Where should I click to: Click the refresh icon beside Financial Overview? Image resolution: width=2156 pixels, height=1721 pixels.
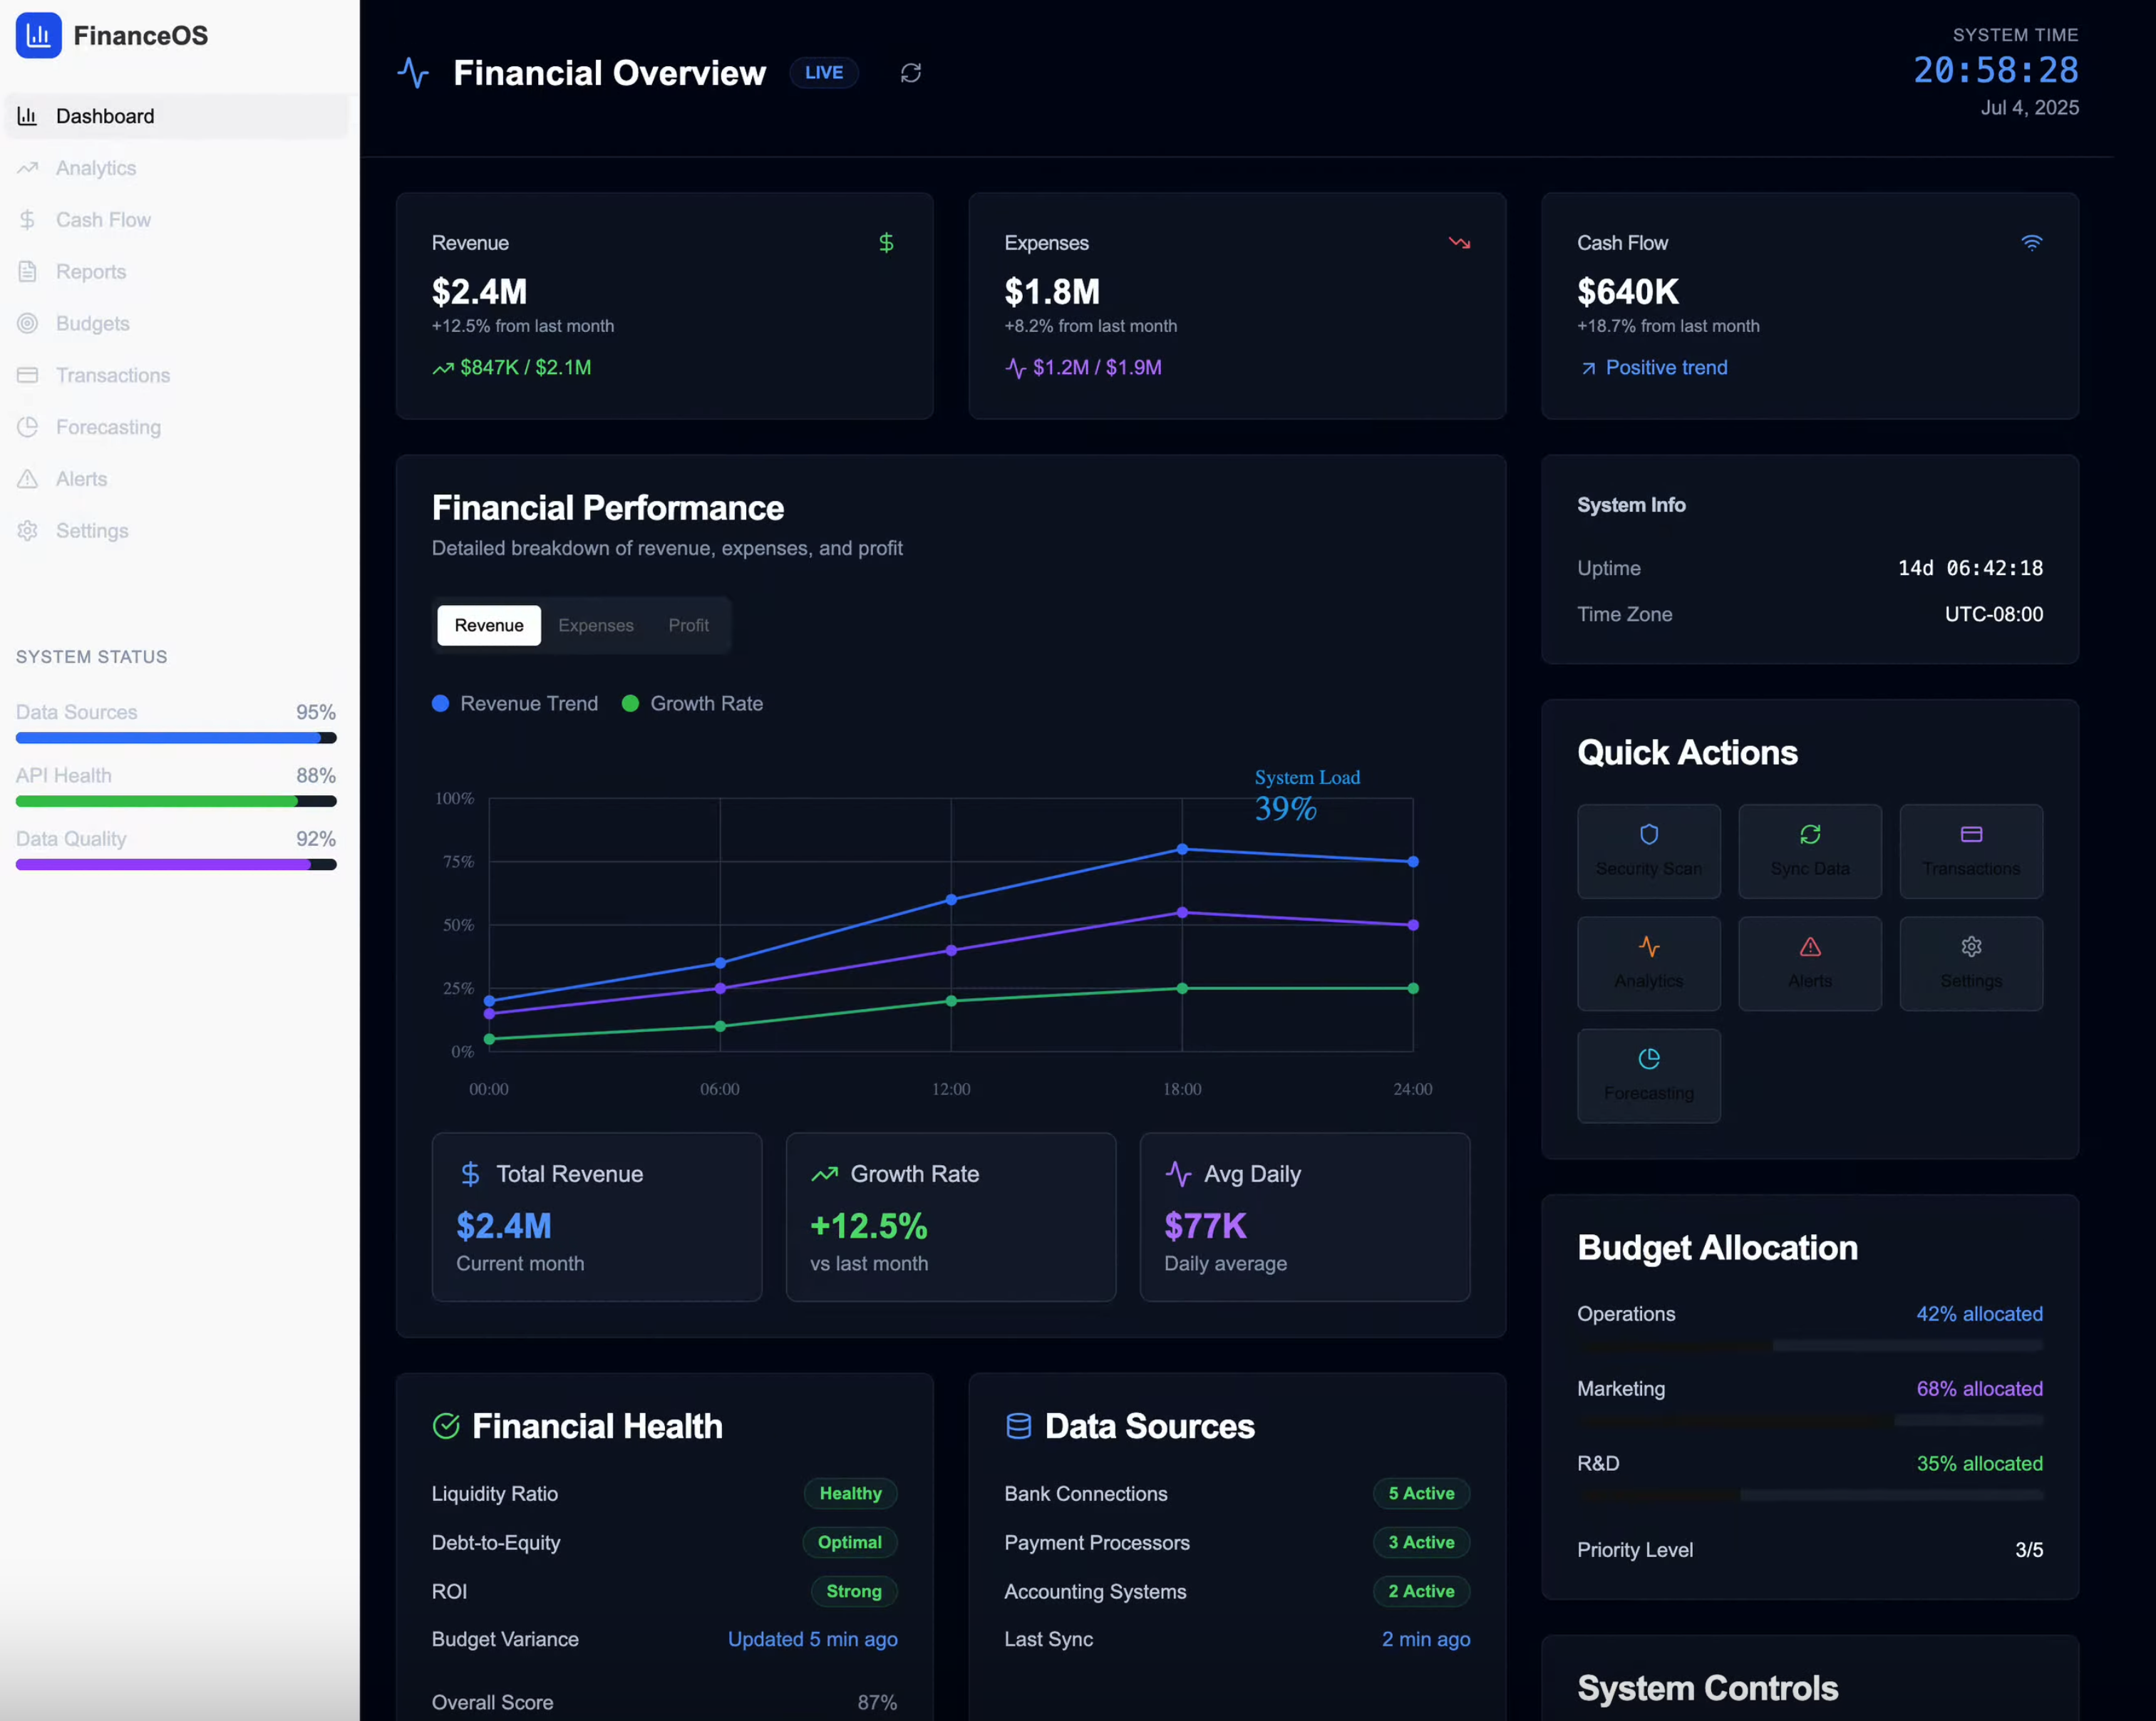coord(910,72)
